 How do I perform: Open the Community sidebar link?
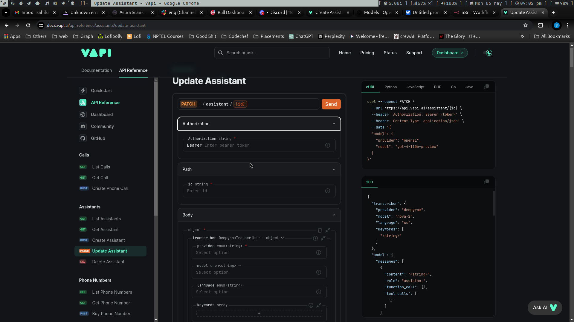(102, 126)
